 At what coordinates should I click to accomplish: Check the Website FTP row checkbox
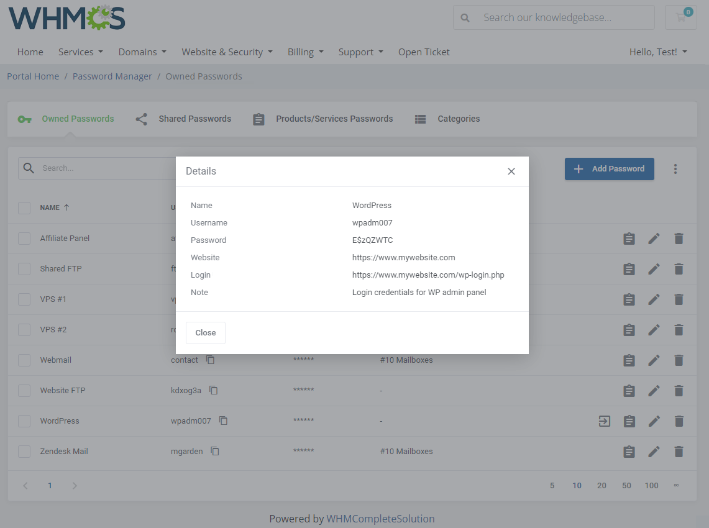24,391
